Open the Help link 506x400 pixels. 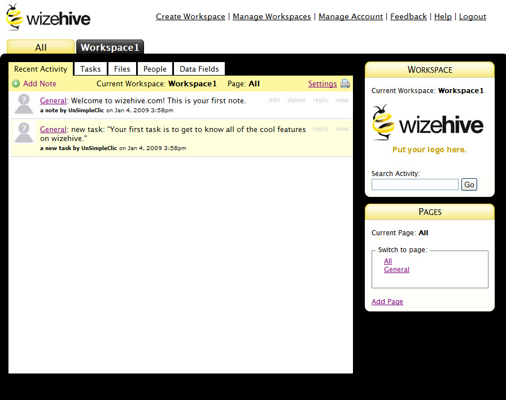[443, 16]
